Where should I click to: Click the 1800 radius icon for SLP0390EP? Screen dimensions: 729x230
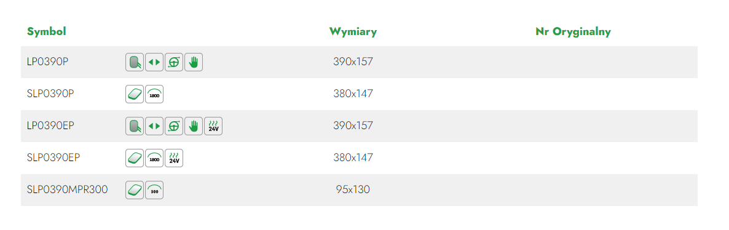[x=154, y=158]
